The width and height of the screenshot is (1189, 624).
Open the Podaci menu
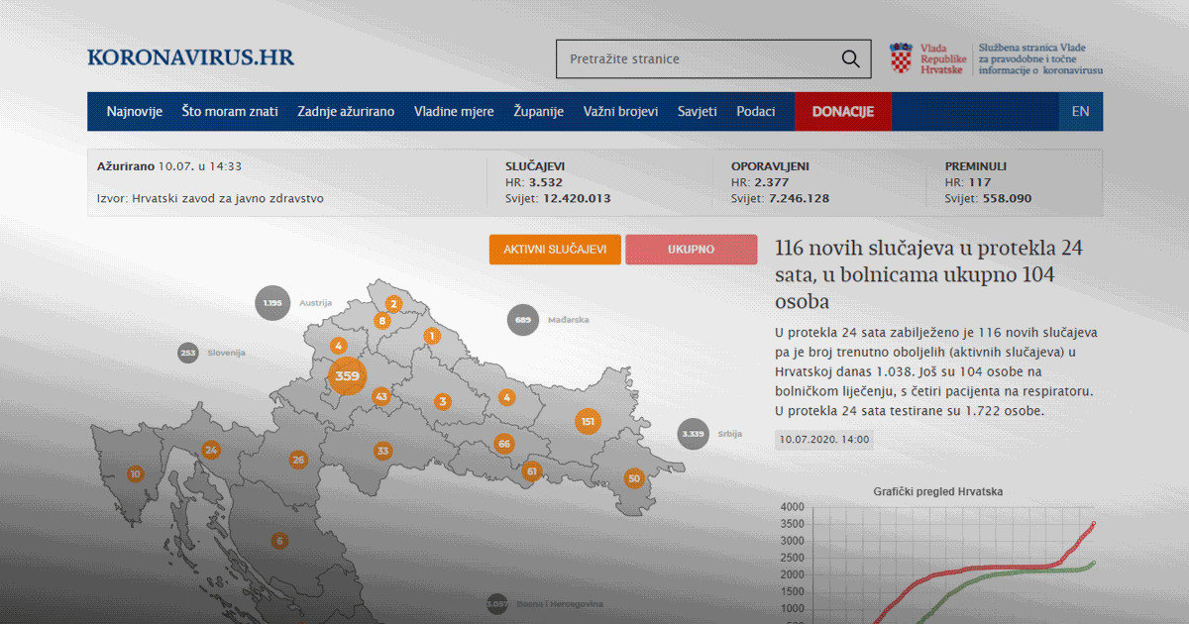point(755,112)
